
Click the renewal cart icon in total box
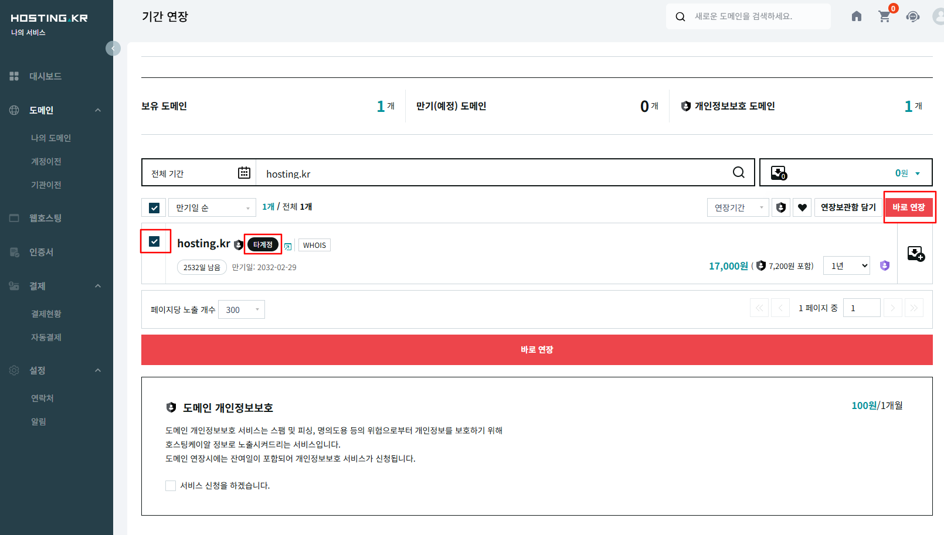point(779,173)
